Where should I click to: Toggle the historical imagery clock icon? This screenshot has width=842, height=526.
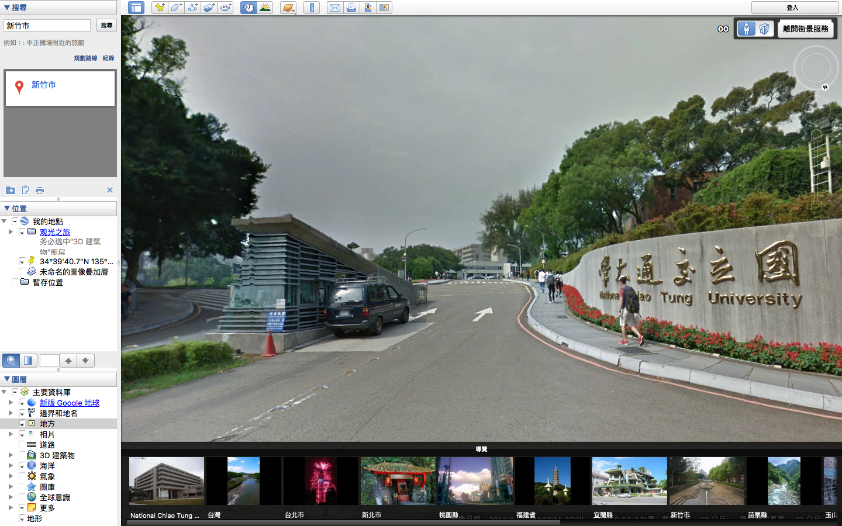(x=249, y=8)
